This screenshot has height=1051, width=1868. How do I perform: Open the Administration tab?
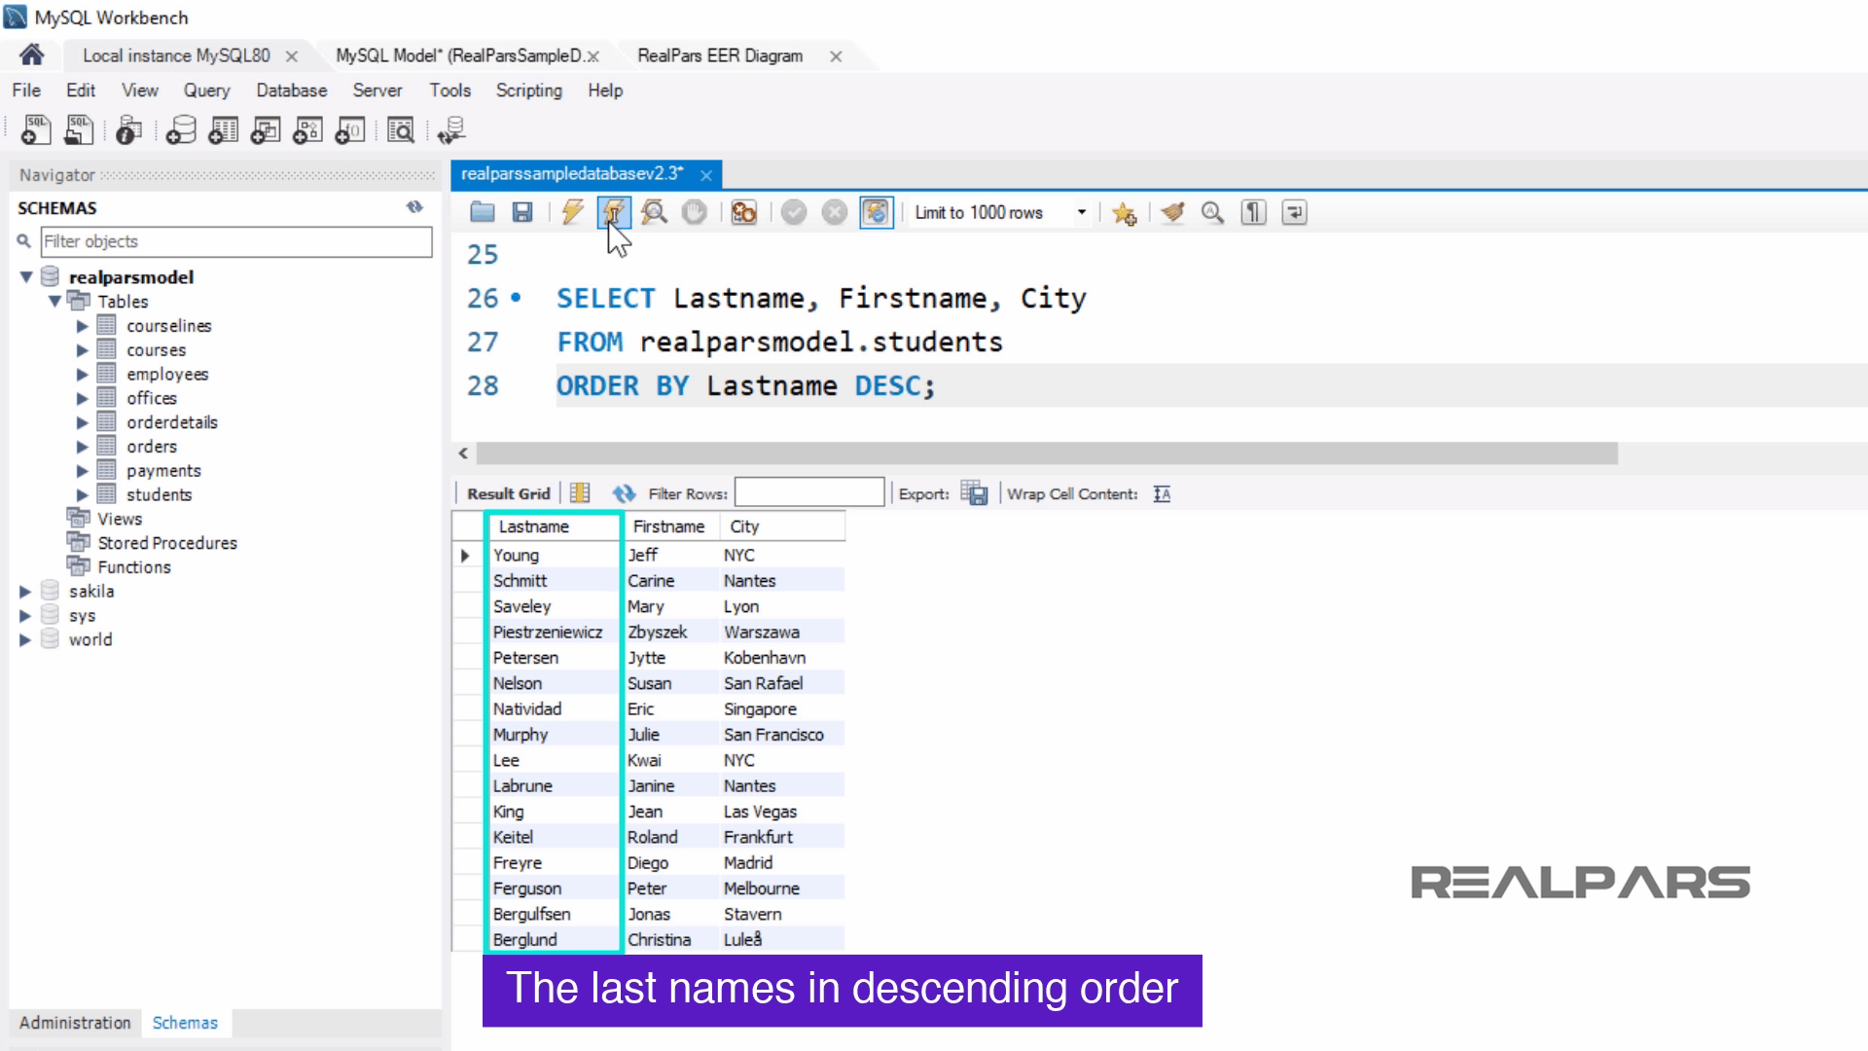pyautogui.click(x=75, y=1023)
